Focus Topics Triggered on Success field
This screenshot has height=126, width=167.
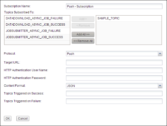pos(114,94)
